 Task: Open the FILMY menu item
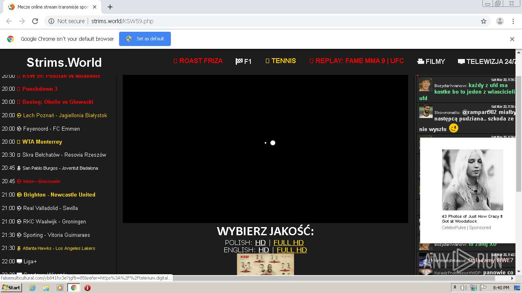point(431,61)
